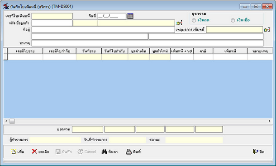
Task: Click the เลขที่ใบกำกับ column header
Action: coord(59,51)
